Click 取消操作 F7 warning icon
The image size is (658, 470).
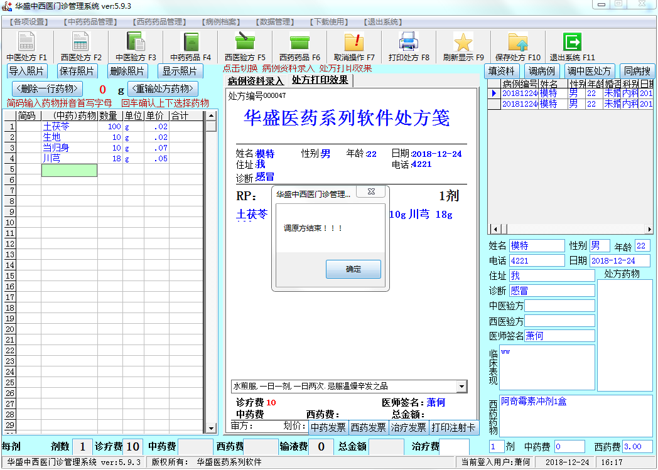pyautogui.click(x=354, y=41)
